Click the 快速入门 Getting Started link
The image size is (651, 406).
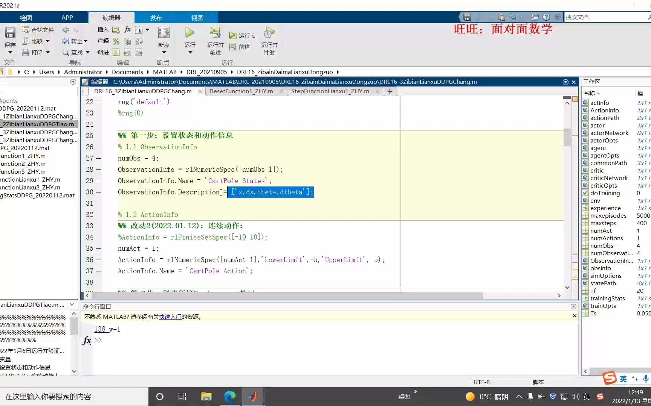point(170,317)
